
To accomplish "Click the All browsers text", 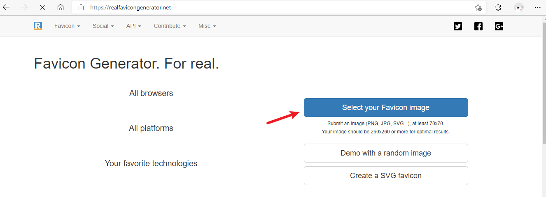I will tap(151, 93).
